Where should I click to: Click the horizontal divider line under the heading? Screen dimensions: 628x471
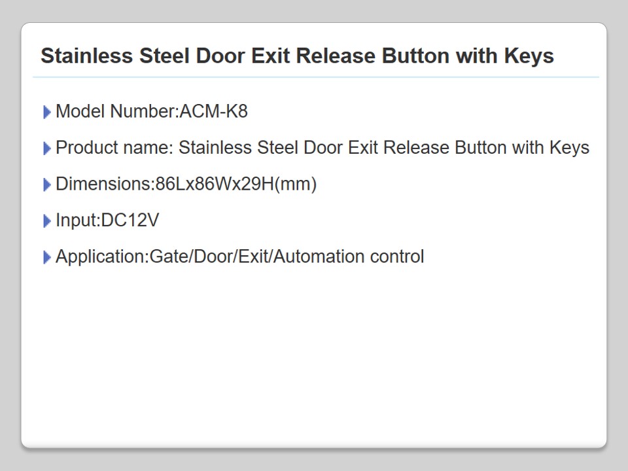pyautogui.click(x=315, y=77)
